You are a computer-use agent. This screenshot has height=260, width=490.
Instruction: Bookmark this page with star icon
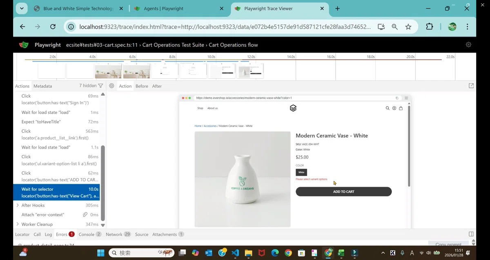coord(408,26)
